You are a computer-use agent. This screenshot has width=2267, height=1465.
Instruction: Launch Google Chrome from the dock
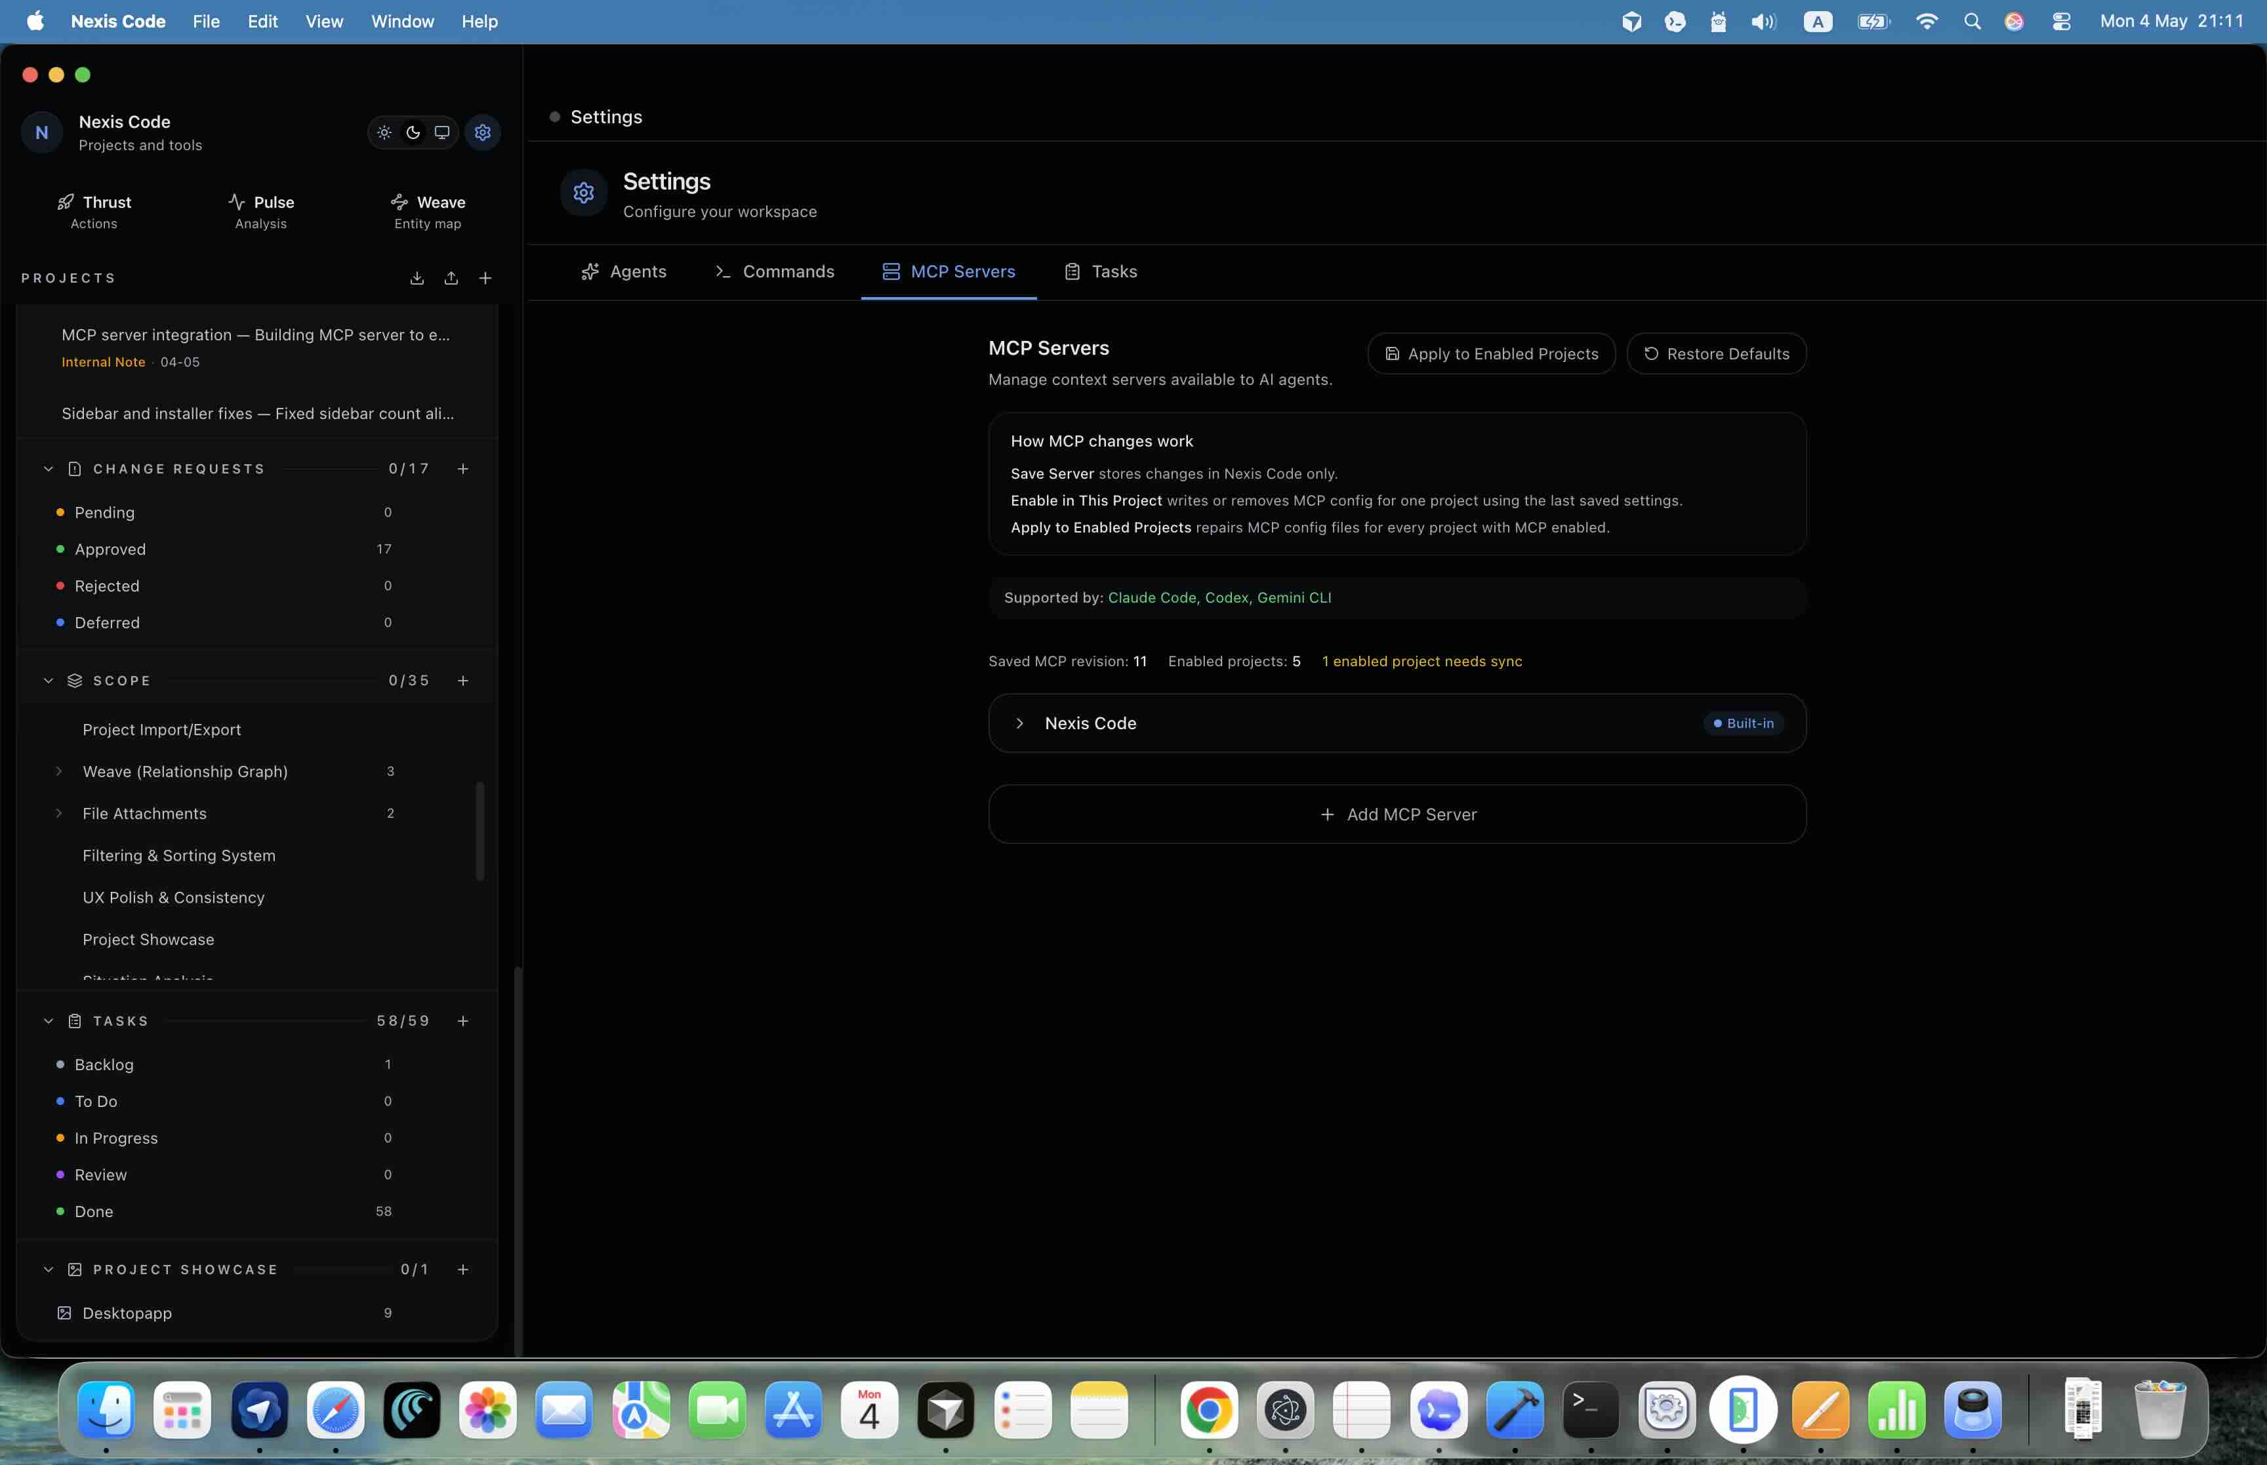point(1209,1410)
